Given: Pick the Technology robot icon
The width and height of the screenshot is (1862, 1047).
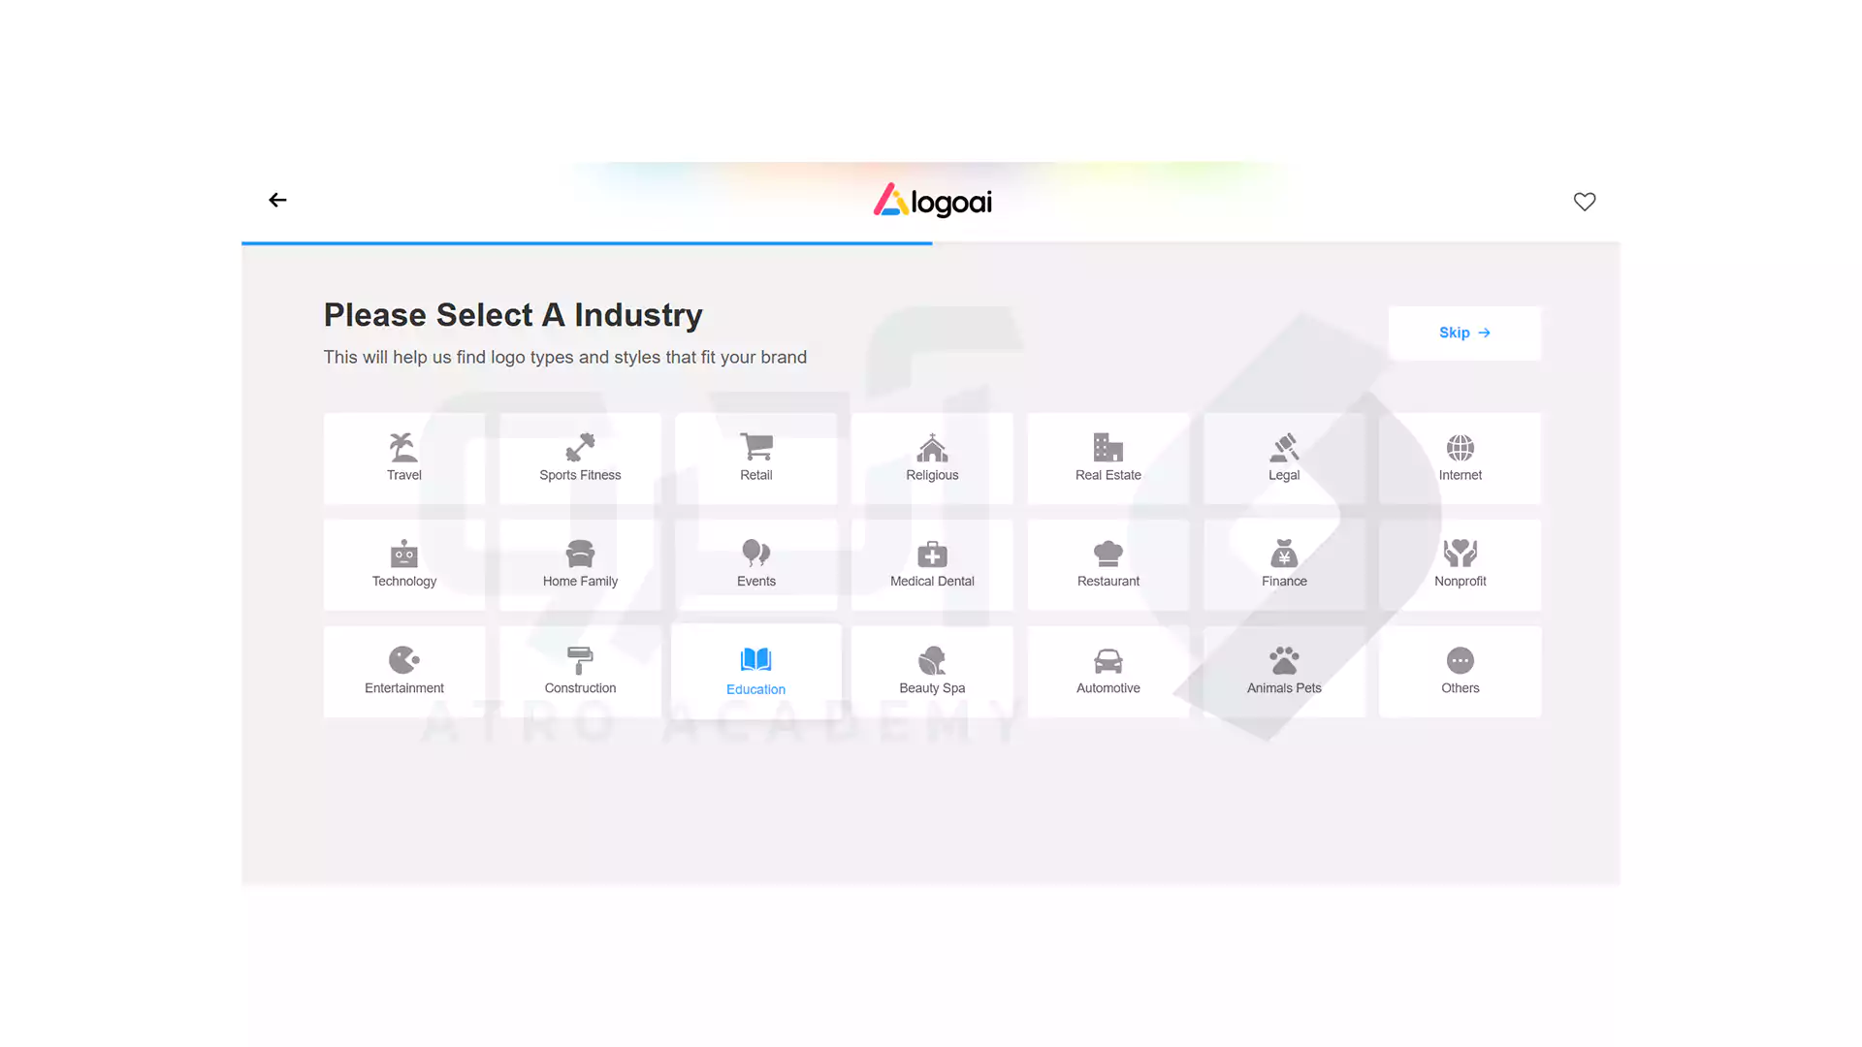Looking at the screenshot, I should [x=403, y=554].
